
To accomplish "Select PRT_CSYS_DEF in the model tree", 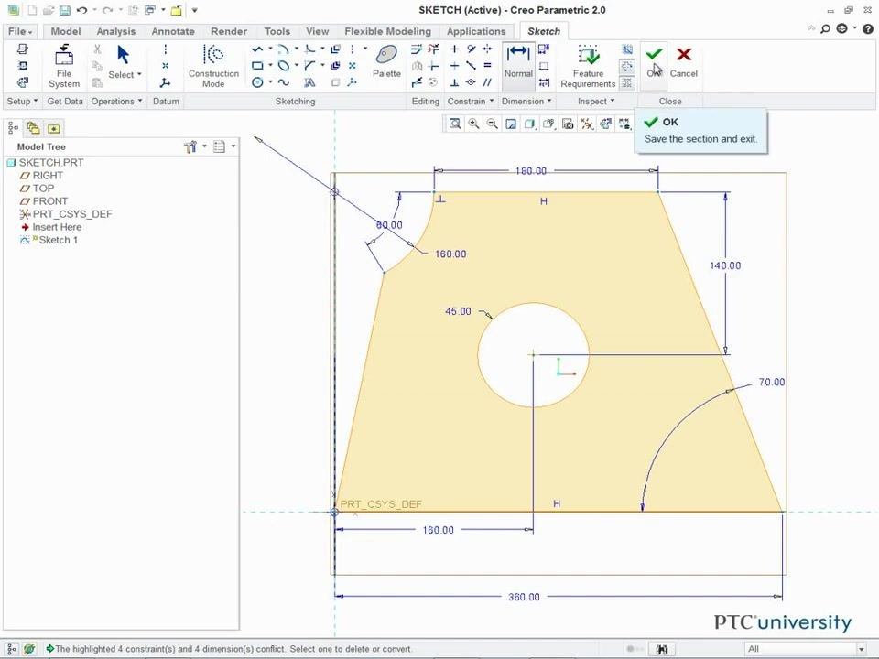I will click(x=72, y=214).
